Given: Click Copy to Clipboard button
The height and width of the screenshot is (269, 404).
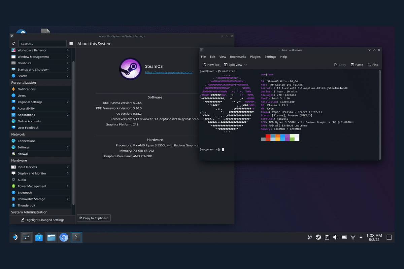Looking at the screenshot, I should click(94, 218).
